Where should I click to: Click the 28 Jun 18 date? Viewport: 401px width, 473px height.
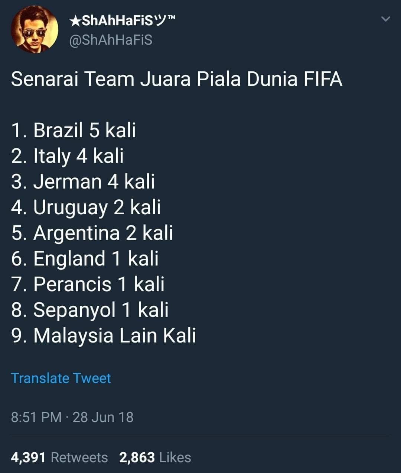click(103, 417)
